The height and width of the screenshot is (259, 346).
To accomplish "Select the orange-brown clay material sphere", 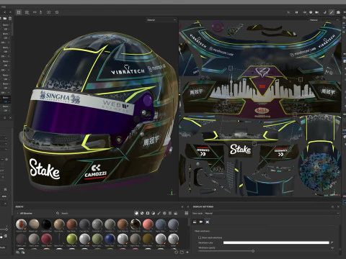I will (x=72, y=224).
